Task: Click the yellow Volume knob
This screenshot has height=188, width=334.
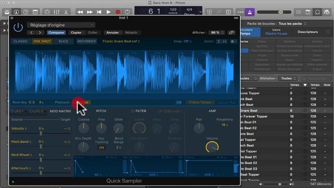Action: (212, 147)
